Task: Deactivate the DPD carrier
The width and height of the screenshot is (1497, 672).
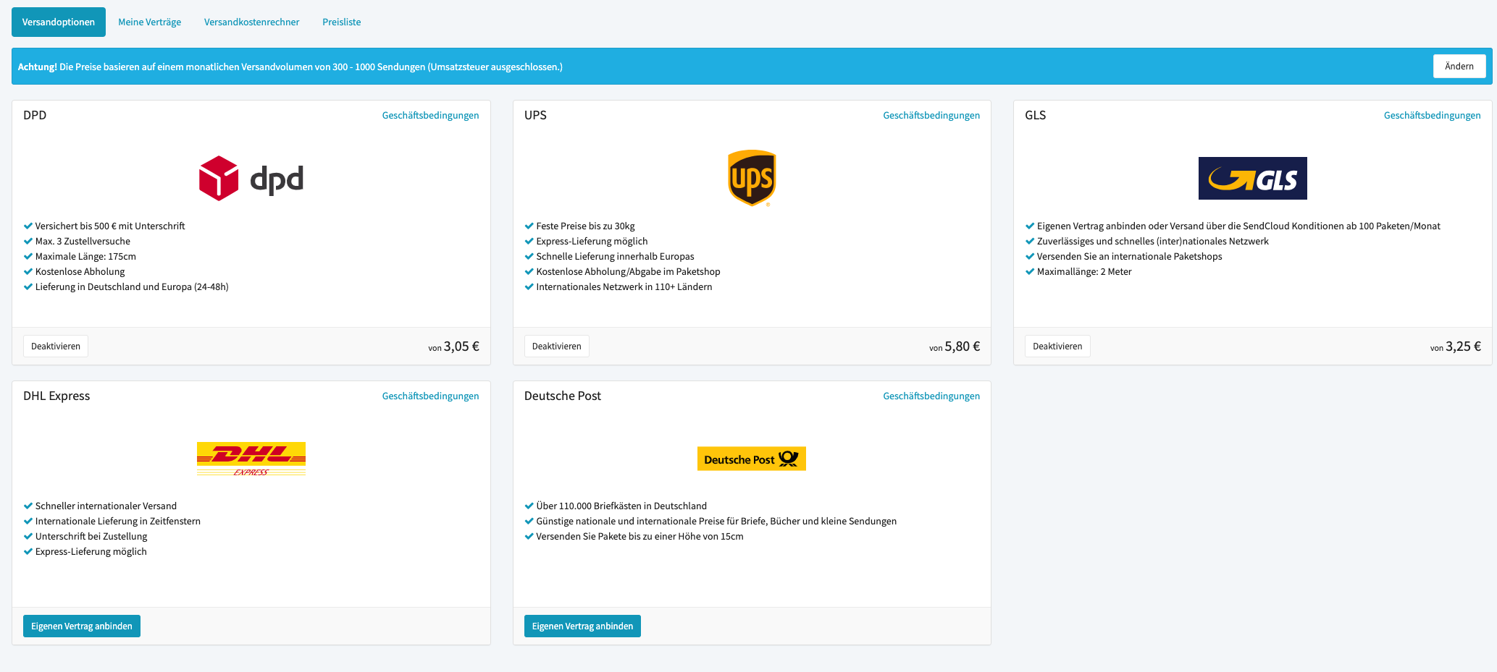Action: coord(56,346)
